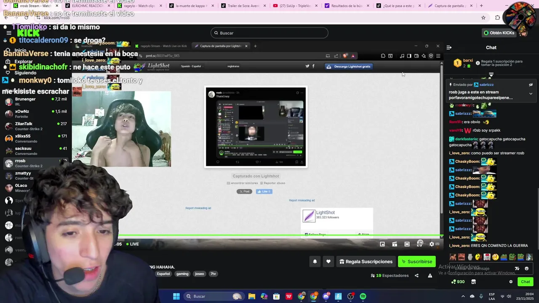This screenshot has height=303, width=539.
Task: Click the Lightshot screenshot thumbnail in stream
Action: (x=256, y=127)
